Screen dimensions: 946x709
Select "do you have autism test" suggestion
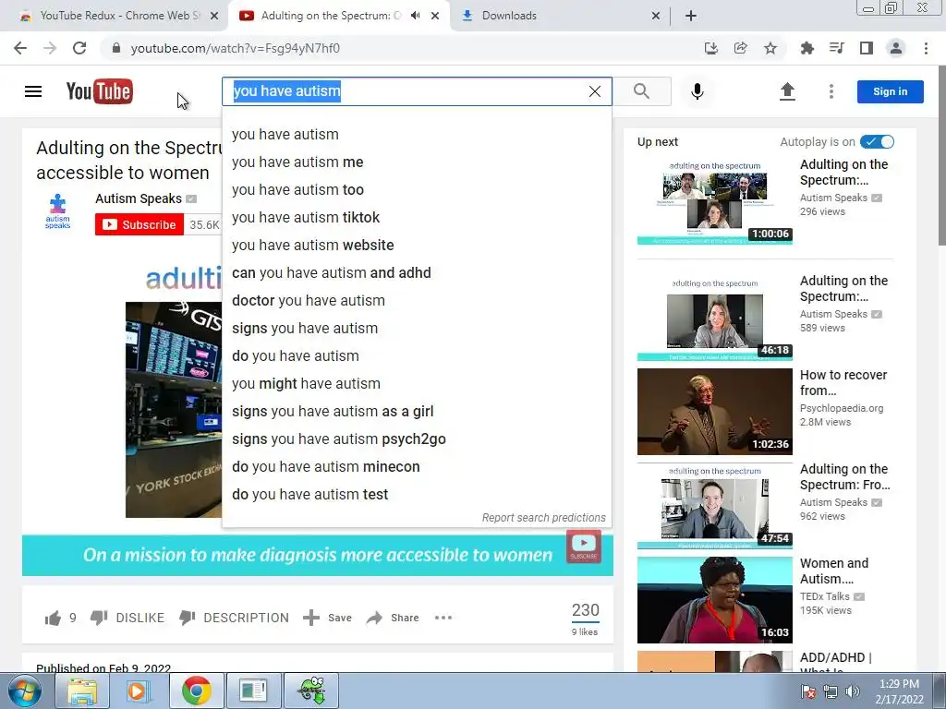(417, 495)
